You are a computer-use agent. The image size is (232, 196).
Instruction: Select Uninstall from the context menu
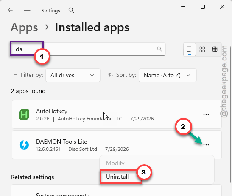117,177
